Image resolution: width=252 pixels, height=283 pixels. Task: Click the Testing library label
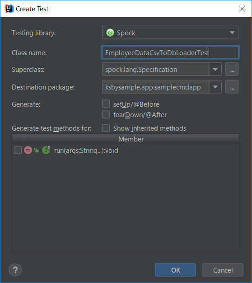(34, 33)
